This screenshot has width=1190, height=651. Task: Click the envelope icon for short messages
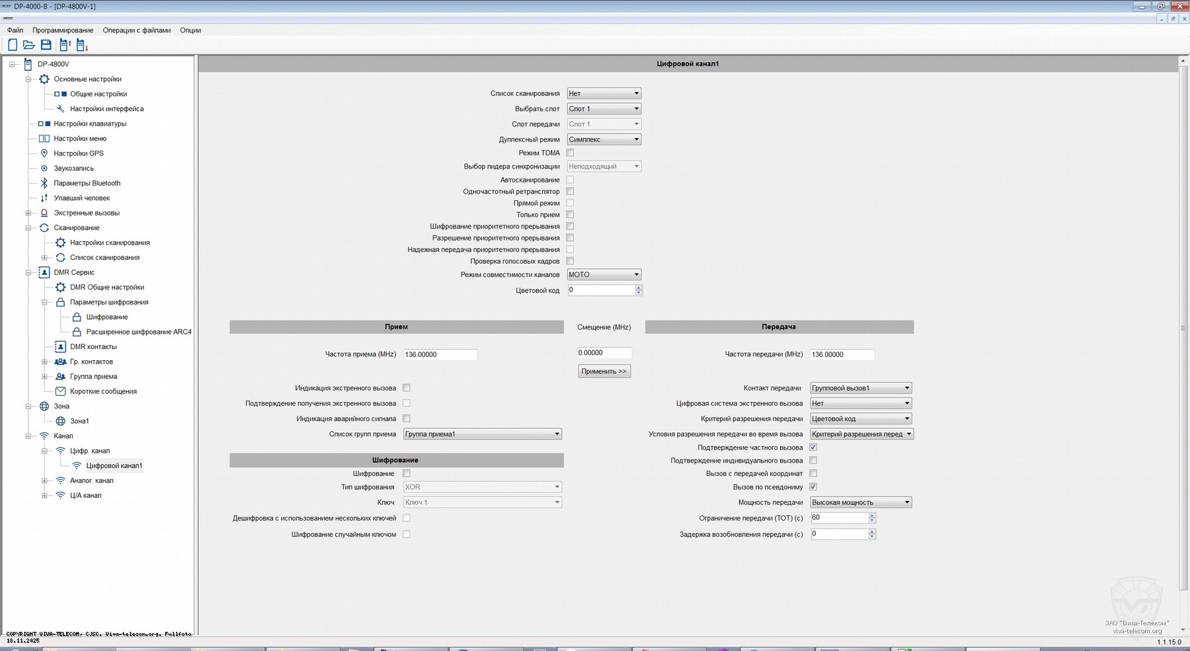click(60, 391)
